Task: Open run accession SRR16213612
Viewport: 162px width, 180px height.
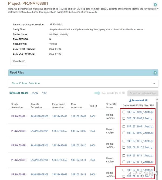Action: (x=79, y=175)
